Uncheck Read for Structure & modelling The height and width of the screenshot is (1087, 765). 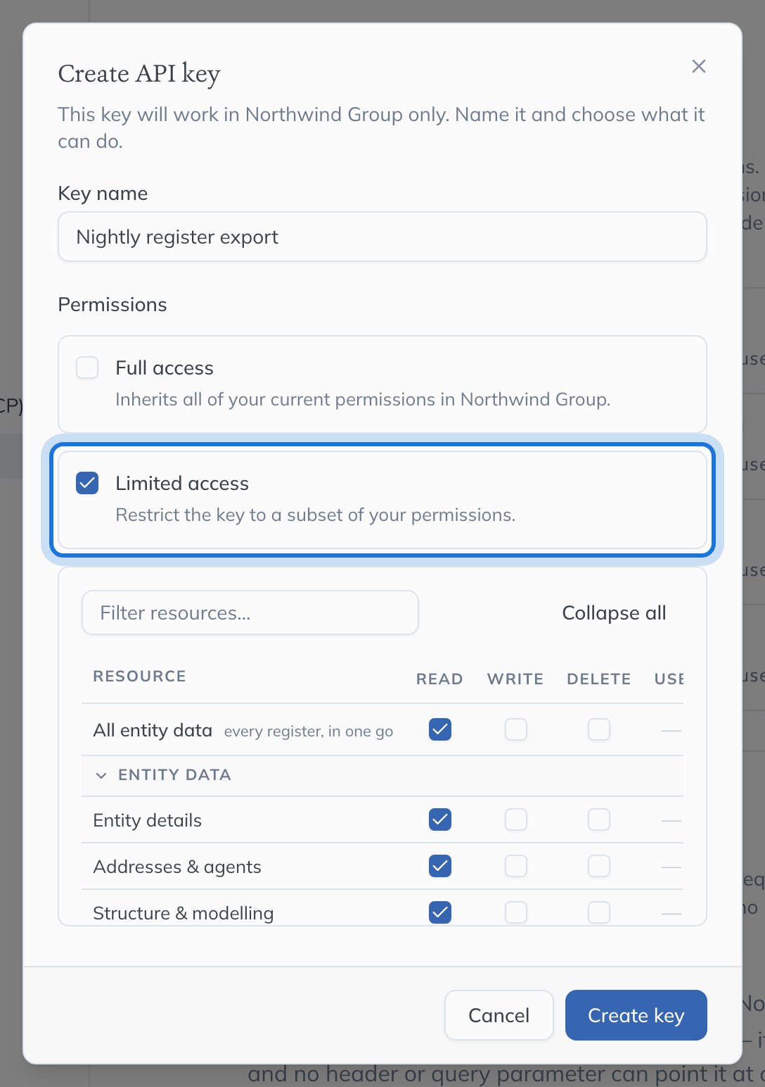440,912
